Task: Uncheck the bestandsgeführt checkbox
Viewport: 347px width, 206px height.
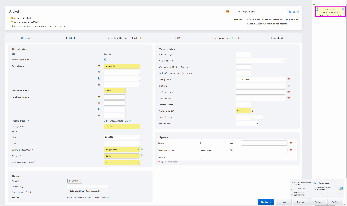Action: (105, 60)
